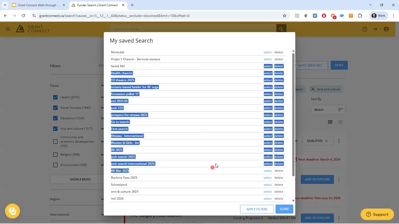Screen dimensions: 399x224
Task: Click the 'prospect list ottawa 2025' row text
Action: pyautogui.click(x=129, y=115)
